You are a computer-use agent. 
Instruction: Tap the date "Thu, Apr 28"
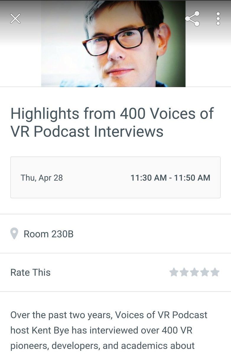[42, 178]
